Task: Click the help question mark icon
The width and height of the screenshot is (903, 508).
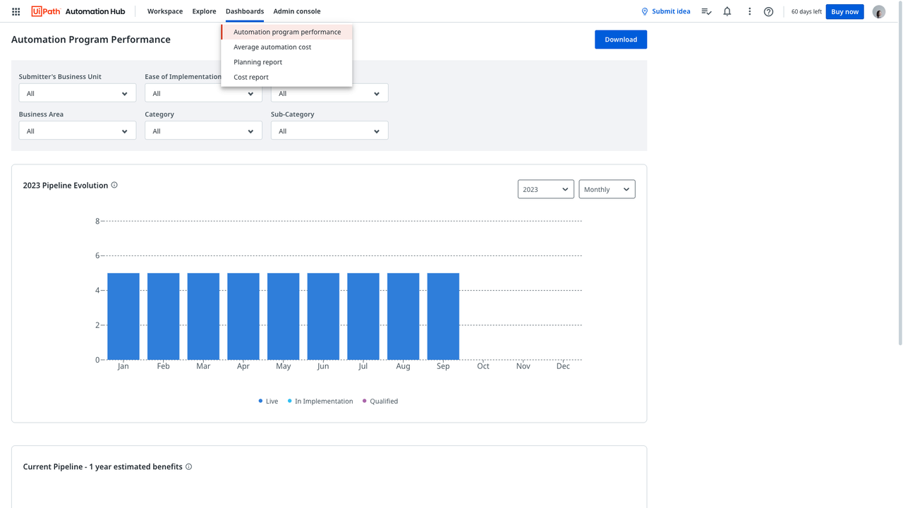Action: coord(768,11)
